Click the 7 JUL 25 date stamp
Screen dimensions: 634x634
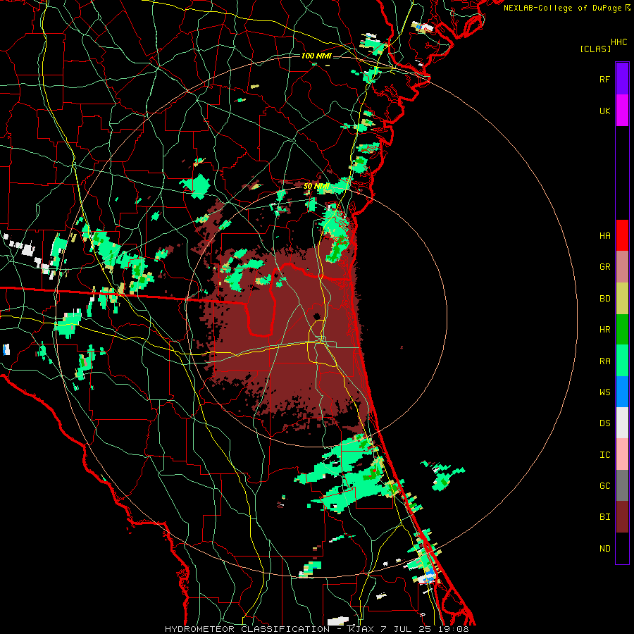(x=407, y=629)
